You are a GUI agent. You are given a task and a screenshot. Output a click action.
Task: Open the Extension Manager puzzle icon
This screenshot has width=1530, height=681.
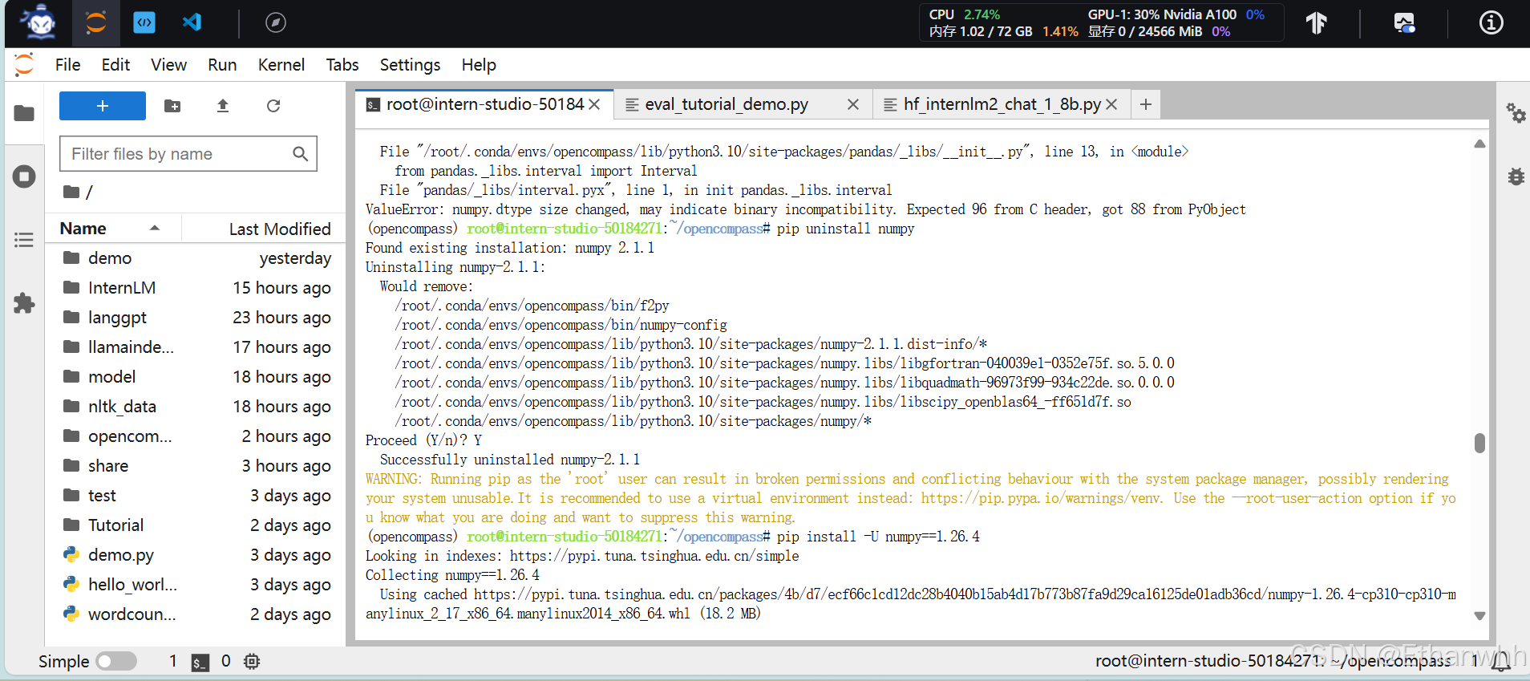coord(24,303)
